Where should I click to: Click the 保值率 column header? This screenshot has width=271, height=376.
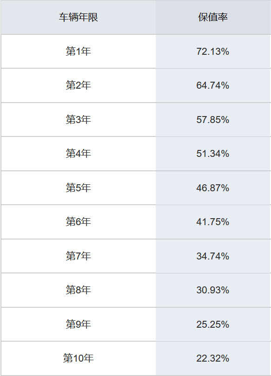tap(213, 17)
